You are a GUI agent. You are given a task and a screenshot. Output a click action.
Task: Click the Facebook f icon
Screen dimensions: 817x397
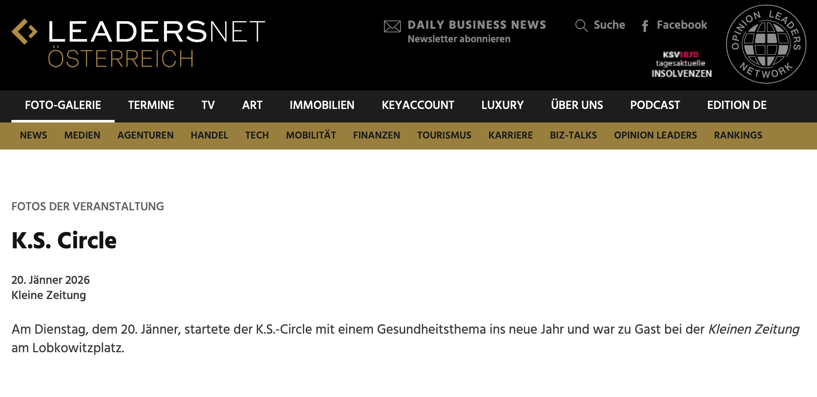645,26
